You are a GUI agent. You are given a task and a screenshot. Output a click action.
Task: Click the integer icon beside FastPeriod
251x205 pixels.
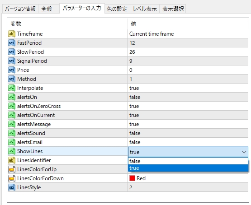pyautogui.click(x=12, y=43)
